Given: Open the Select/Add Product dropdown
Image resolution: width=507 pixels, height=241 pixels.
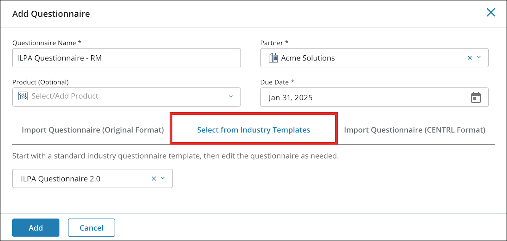Looking at the screenshot, I should point(126,97).
